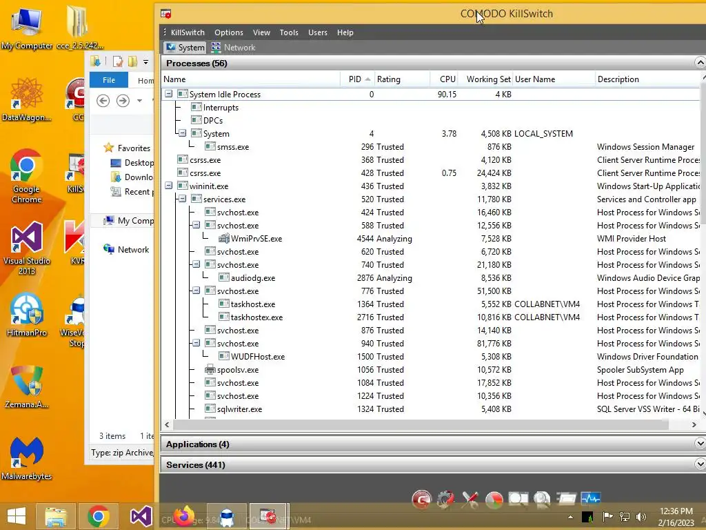This screenshot has width=706, height=530.
Task: Collapse svchost.exe PID 588 node
Action: click(196, 225)
